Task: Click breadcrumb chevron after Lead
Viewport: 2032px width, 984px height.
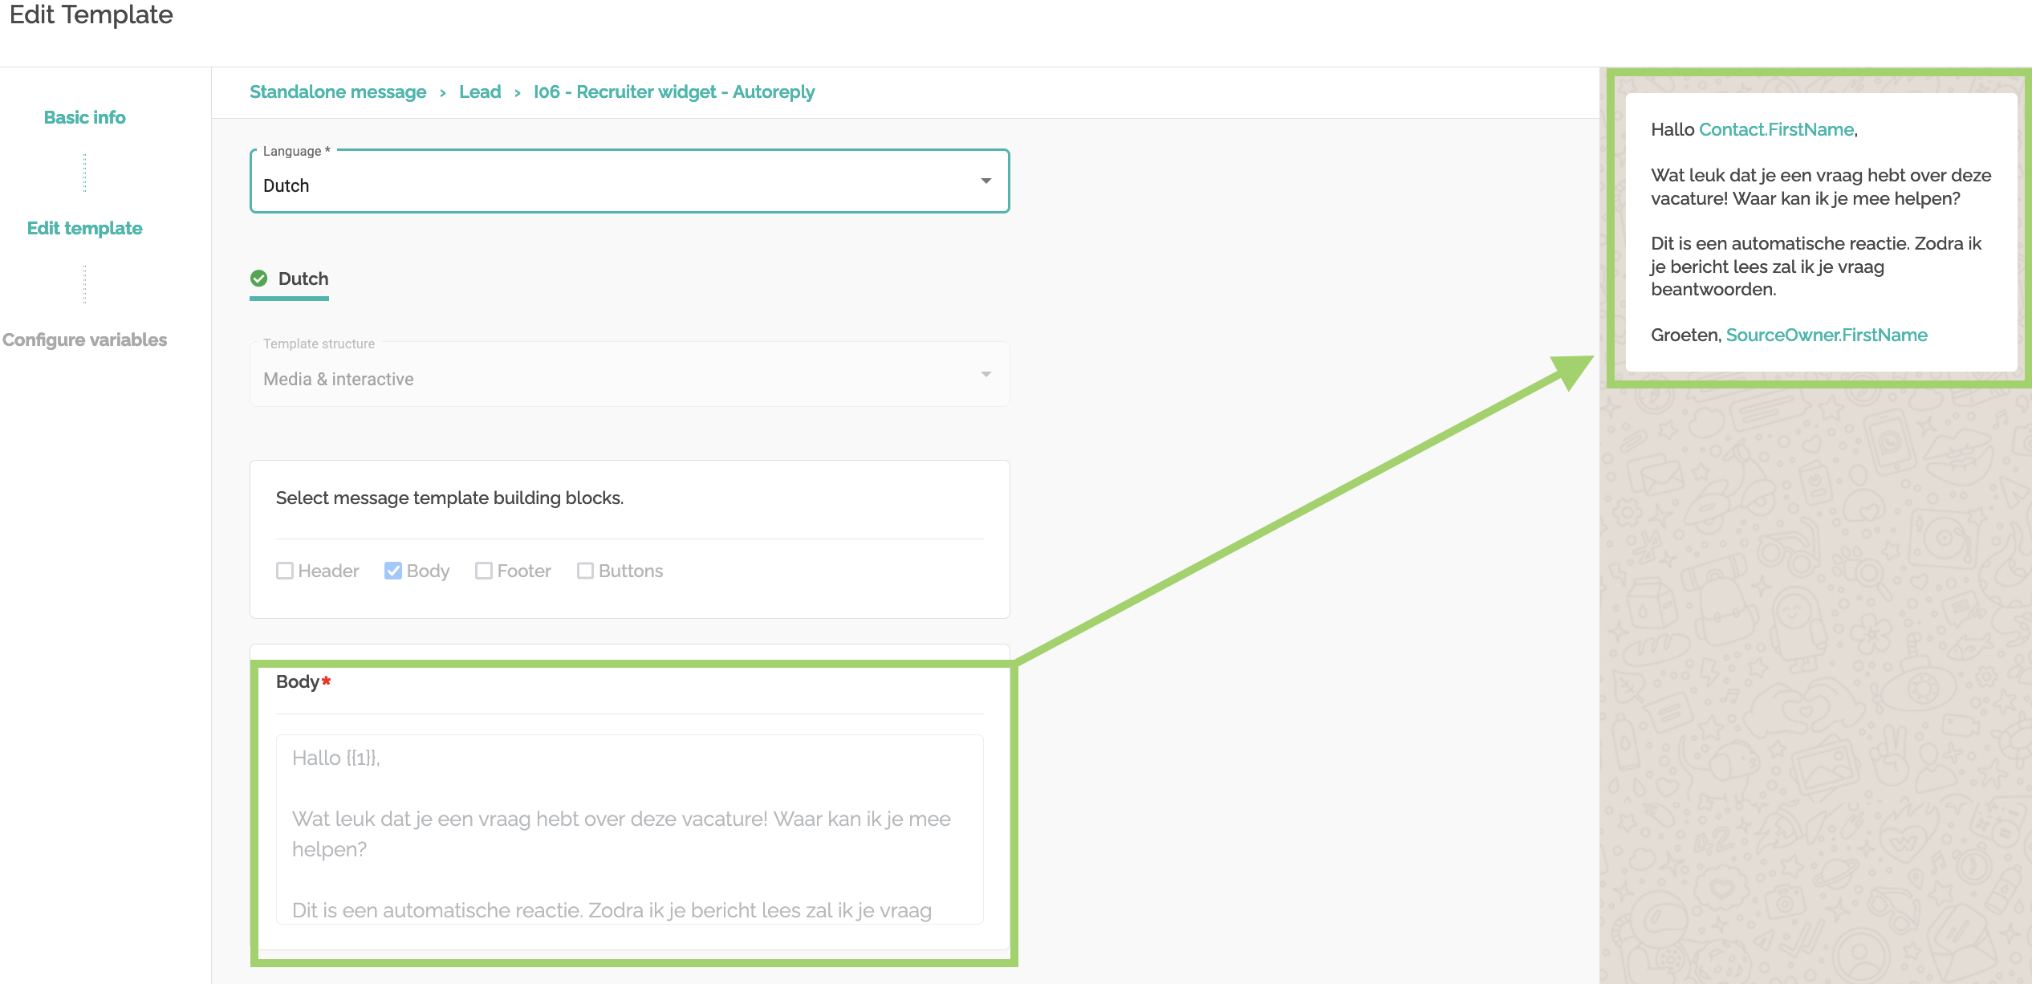Action: (x=518, y=93)
